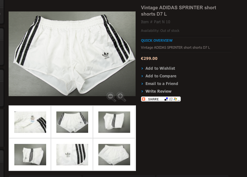Click the orange plus Share icon
The height and width of the screenshot is (177, 247).
point(144,99)
